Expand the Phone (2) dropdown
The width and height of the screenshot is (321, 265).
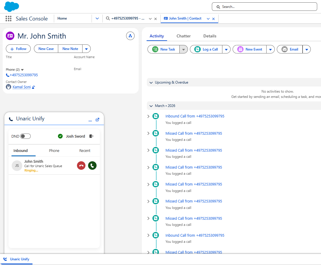(23, 70)
